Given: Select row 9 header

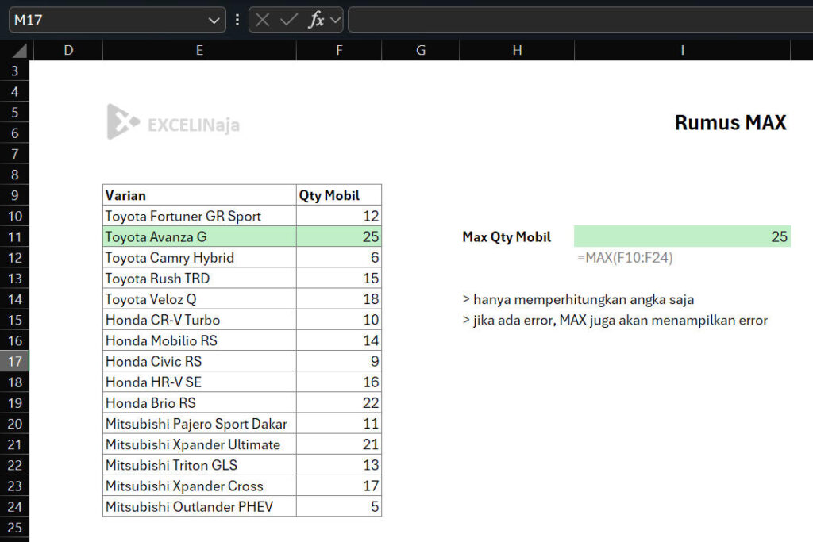Looking at the screenshot, I should [14, 195].
